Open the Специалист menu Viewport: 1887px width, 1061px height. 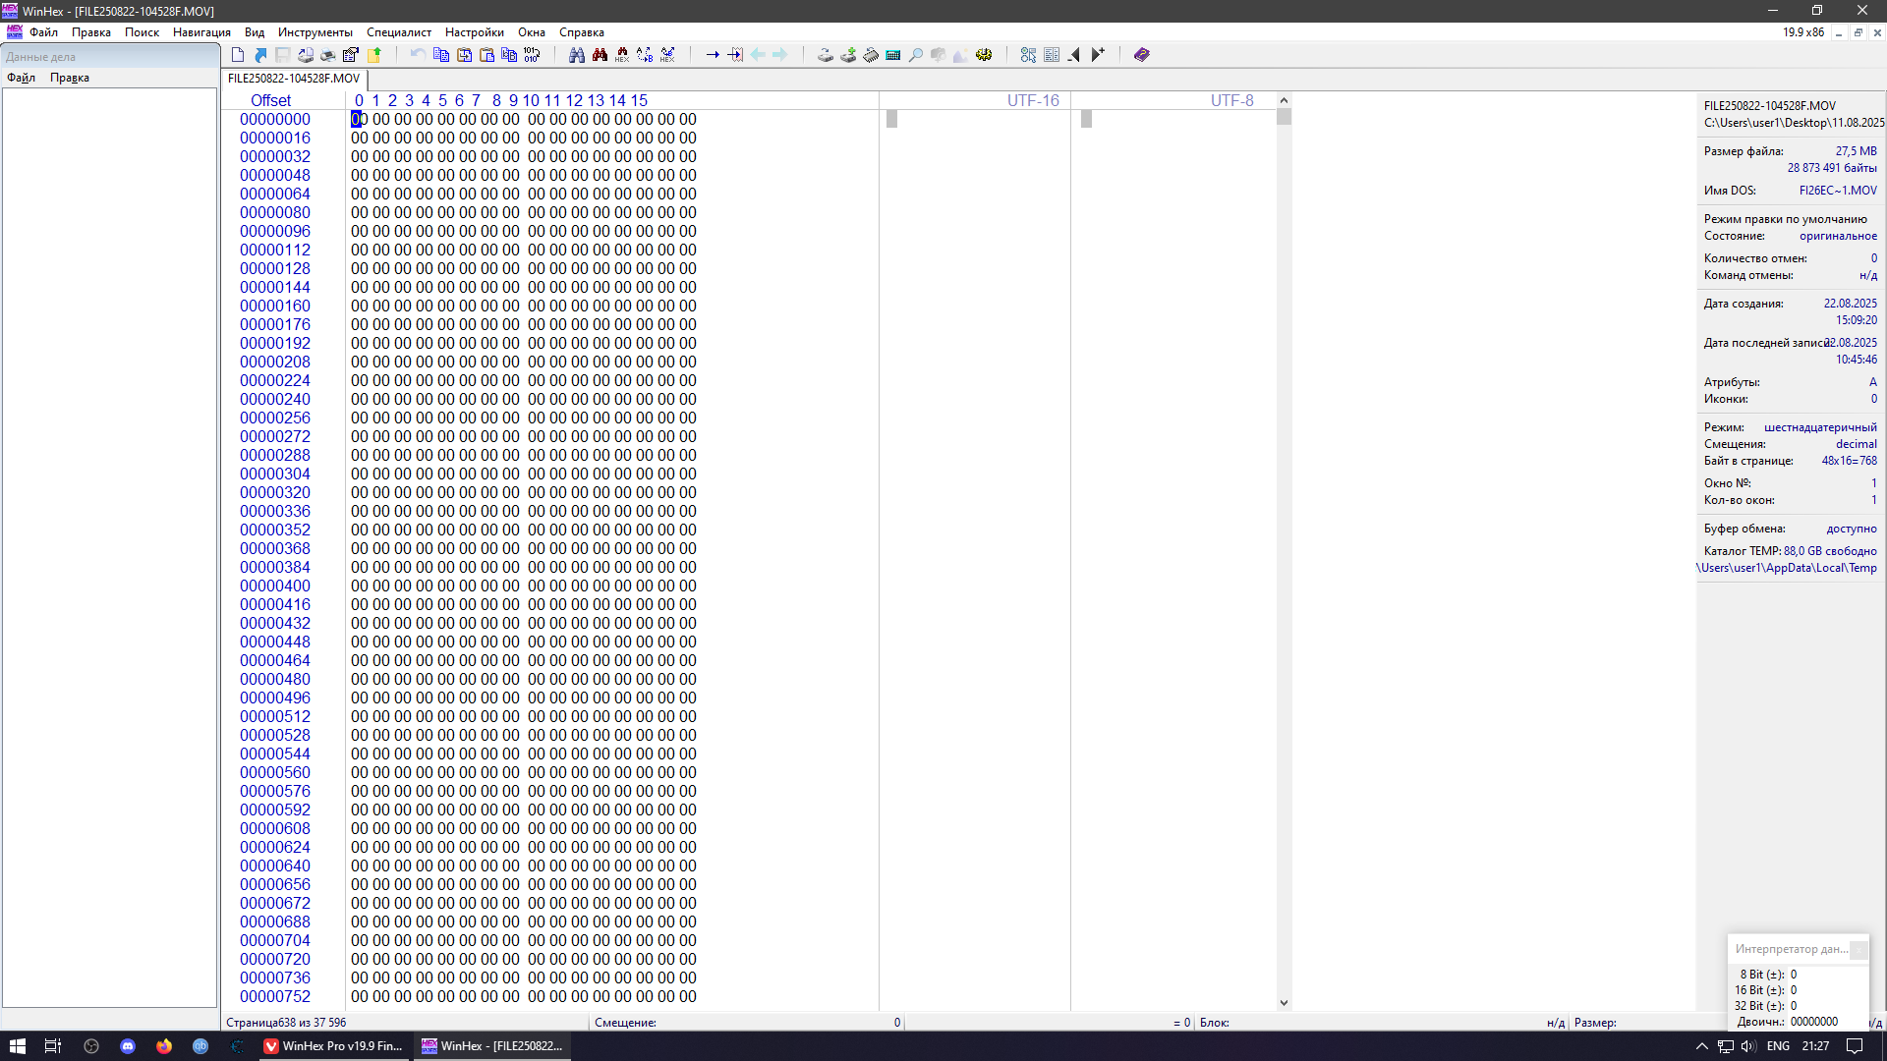tap(398, 32)
